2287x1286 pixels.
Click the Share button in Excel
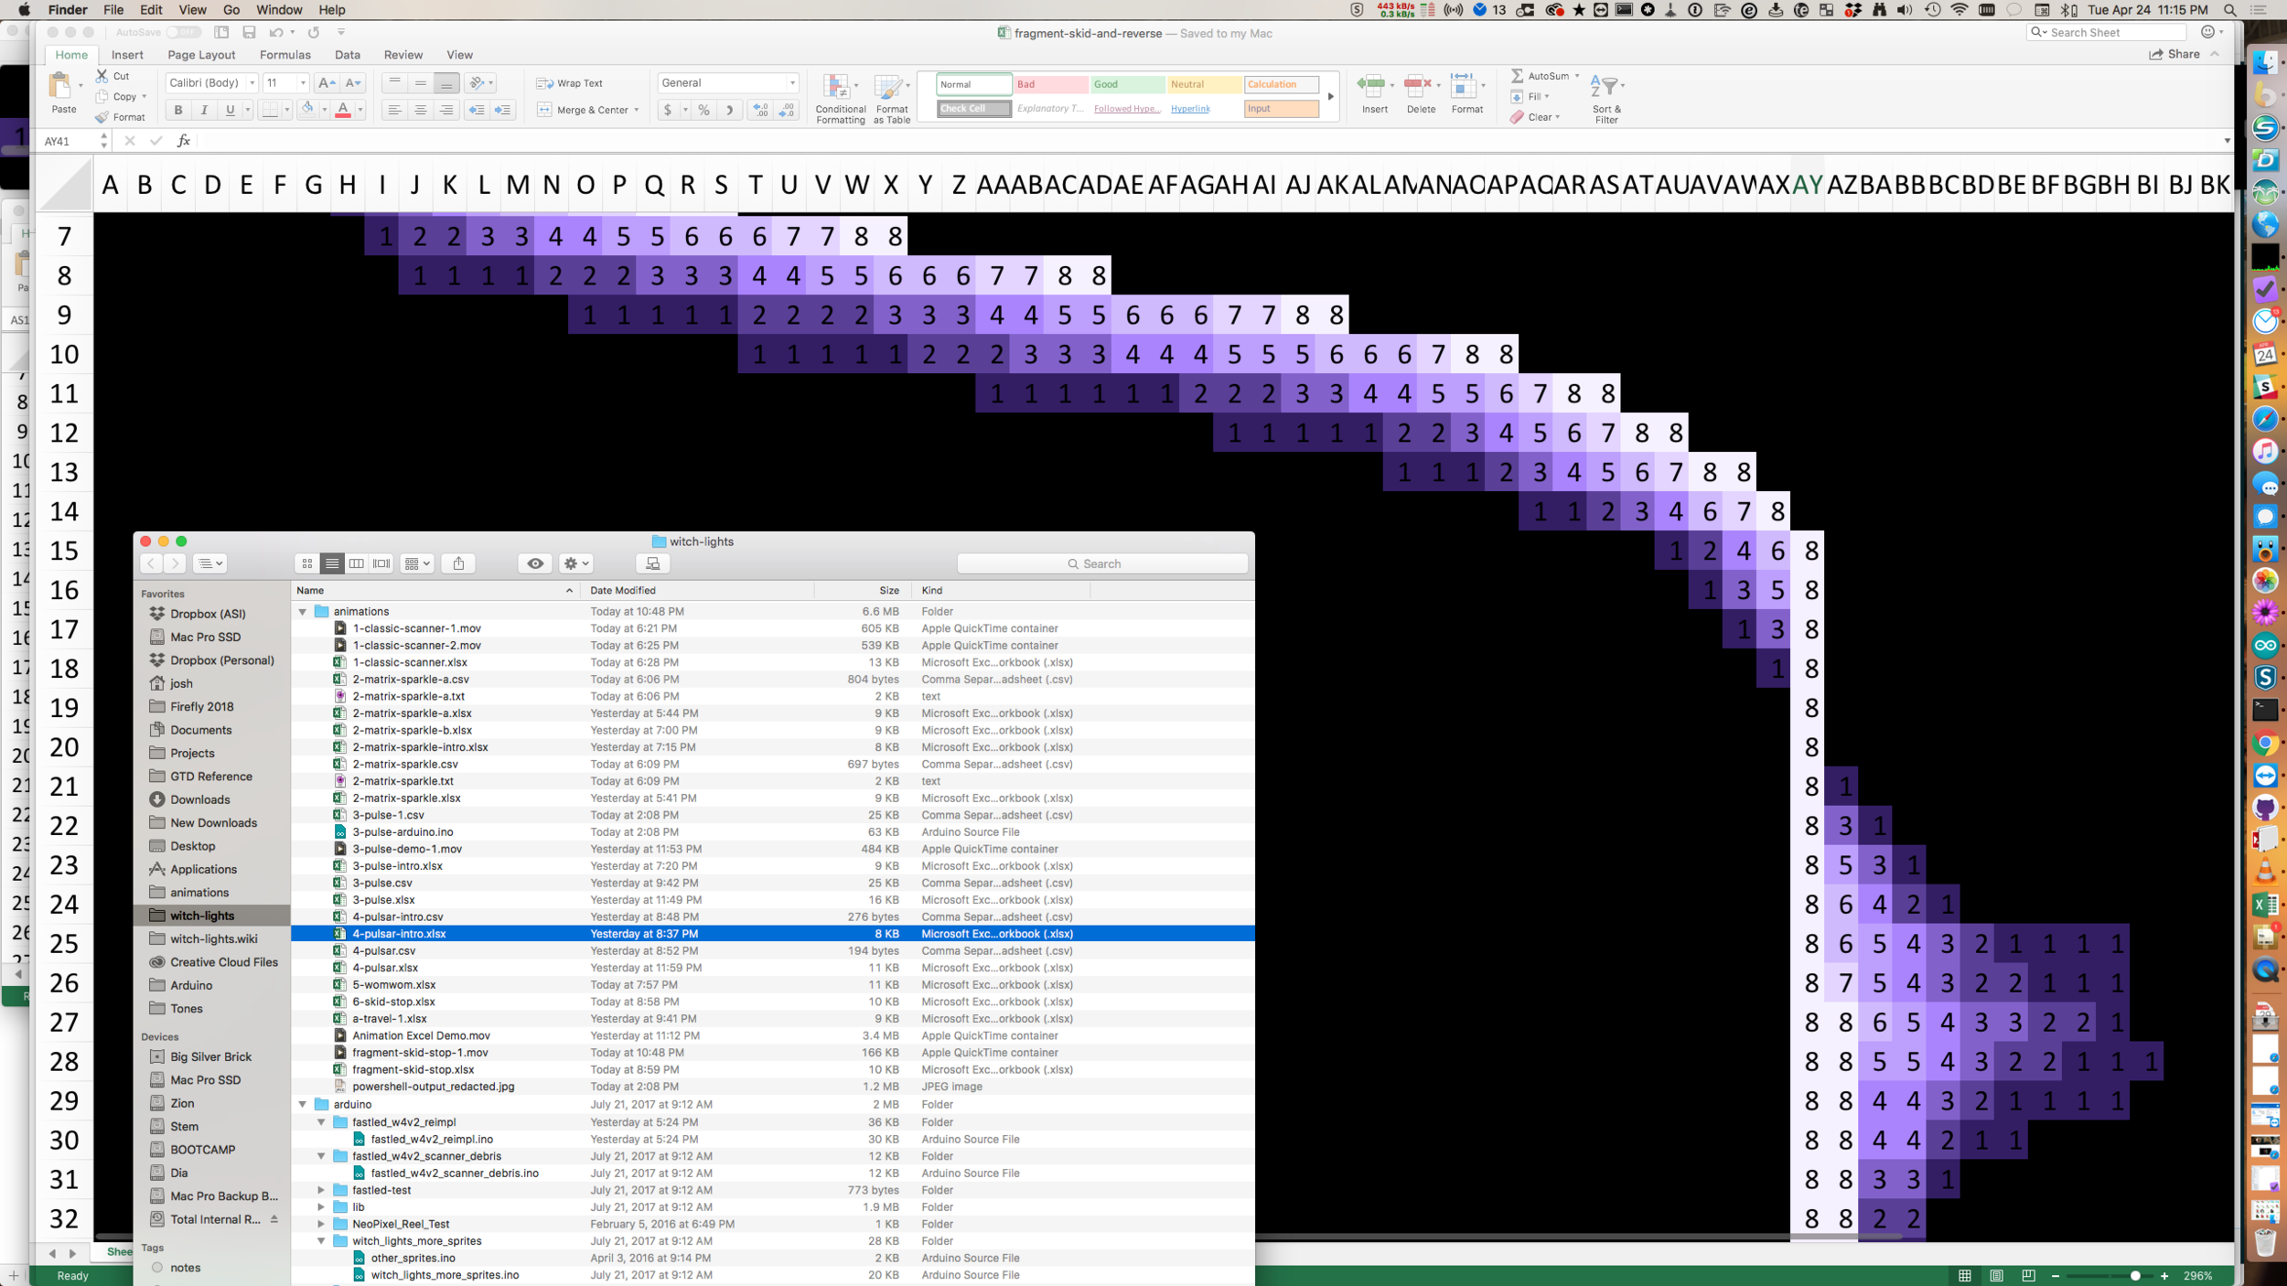pyautogui.click(x=2174, y=54)
